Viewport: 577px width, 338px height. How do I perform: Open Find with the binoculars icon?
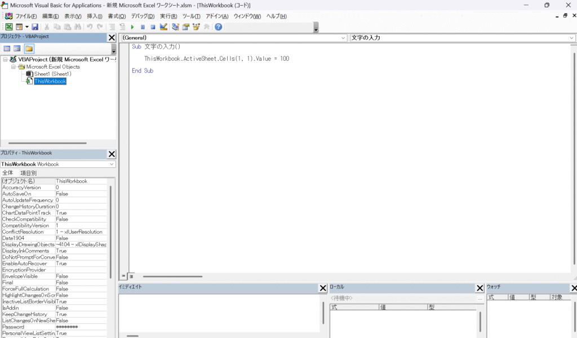click(78, 27)
